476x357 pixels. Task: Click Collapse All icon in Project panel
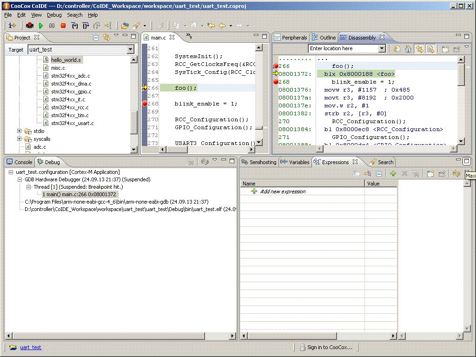pyautogui.click(x=96, y=38)
